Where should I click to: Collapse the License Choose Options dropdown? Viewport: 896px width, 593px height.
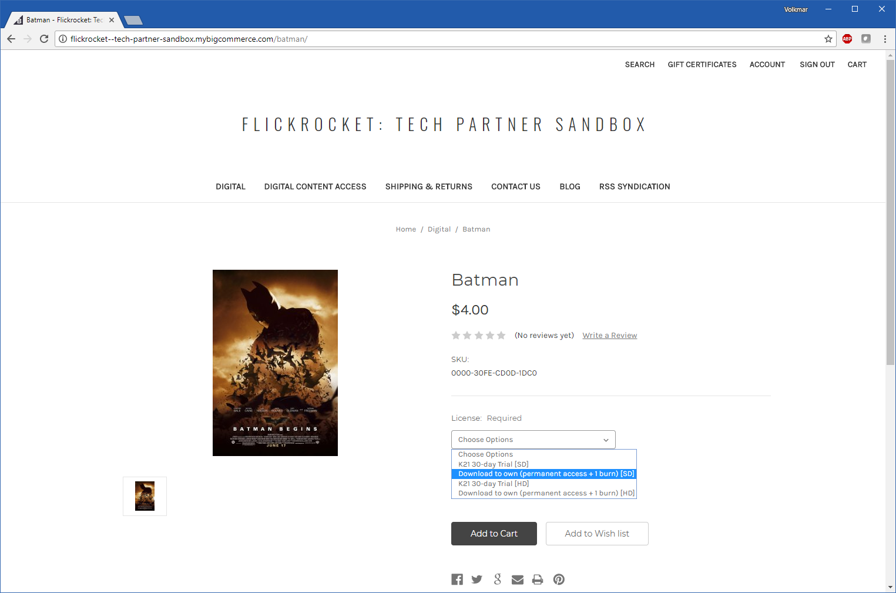(533, 440)
